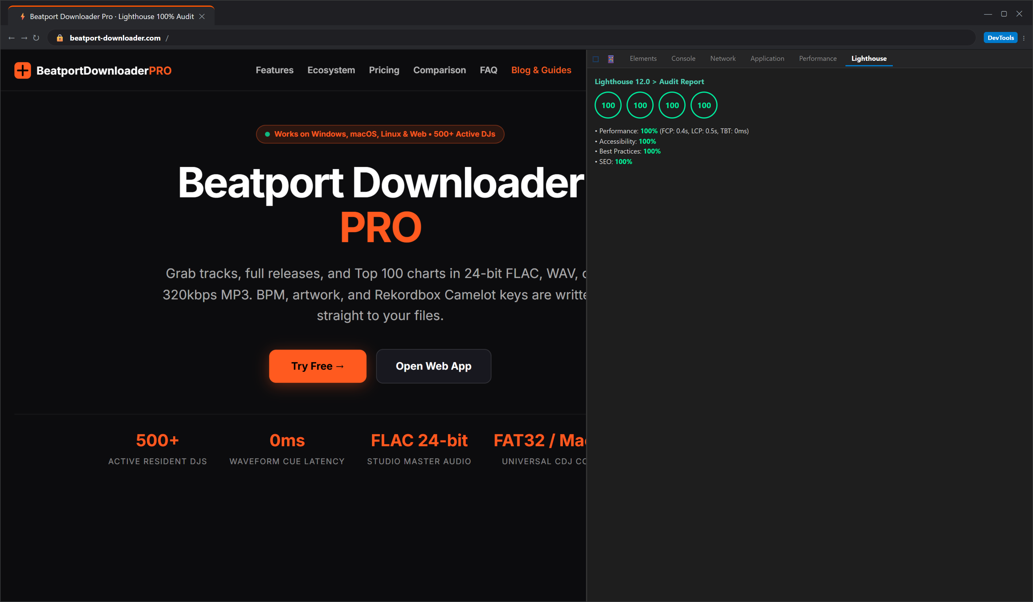Go to the Pricing nav link

(384, 70)
